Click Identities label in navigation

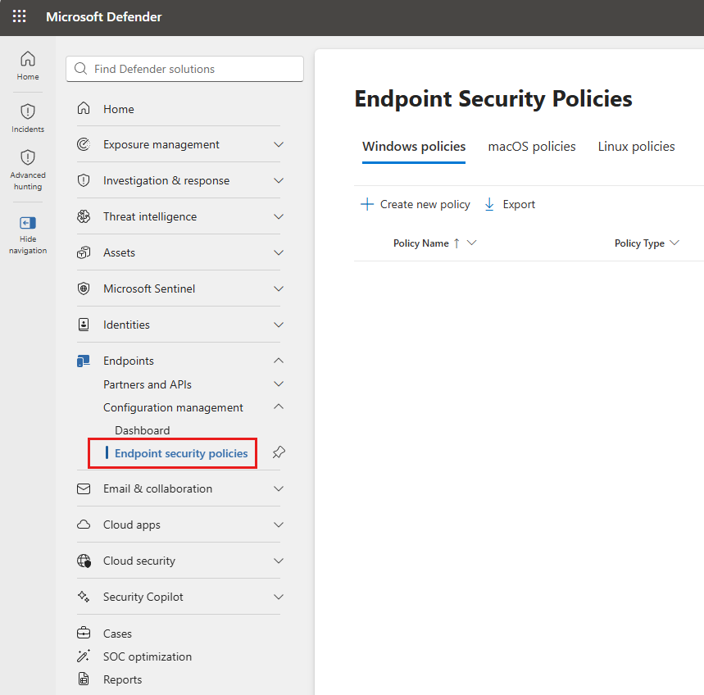click(126, 325)
